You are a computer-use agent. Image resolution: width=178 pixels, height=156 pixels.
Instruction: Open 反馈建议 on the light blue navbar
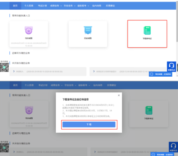pos(110,5)
